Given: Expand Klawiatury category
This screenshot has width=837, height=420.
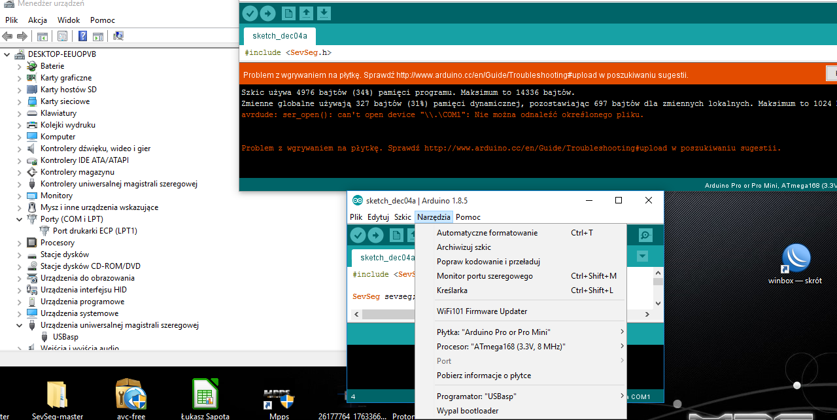Looking at the screenshot, I should 19,113.
